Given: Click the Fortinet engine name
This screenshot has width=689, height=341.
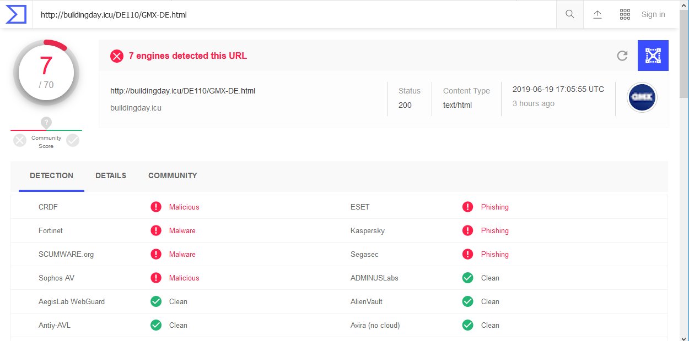Looking at the screenshot, I should [51, 230].
